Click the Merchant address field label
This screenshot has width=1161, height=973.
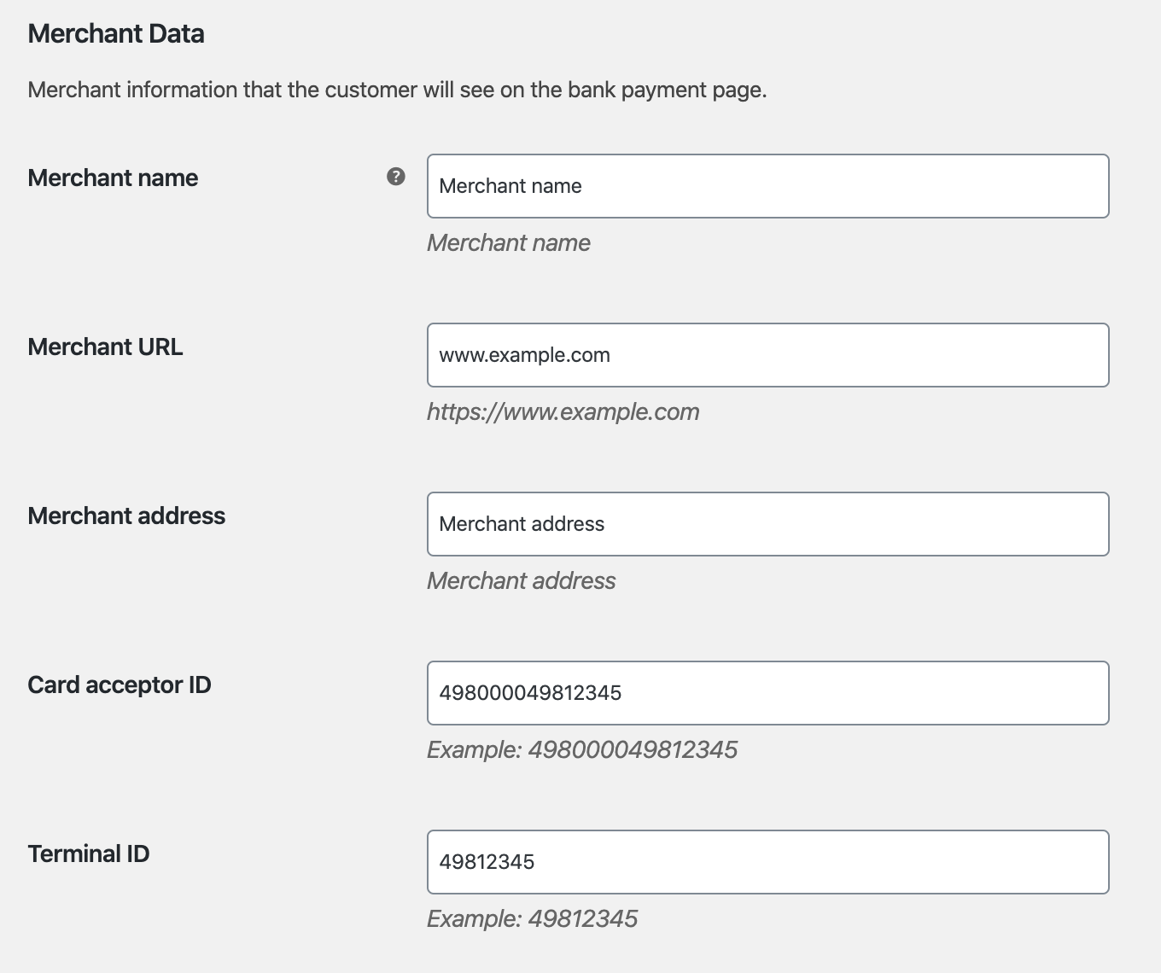[x=126, y=516]
